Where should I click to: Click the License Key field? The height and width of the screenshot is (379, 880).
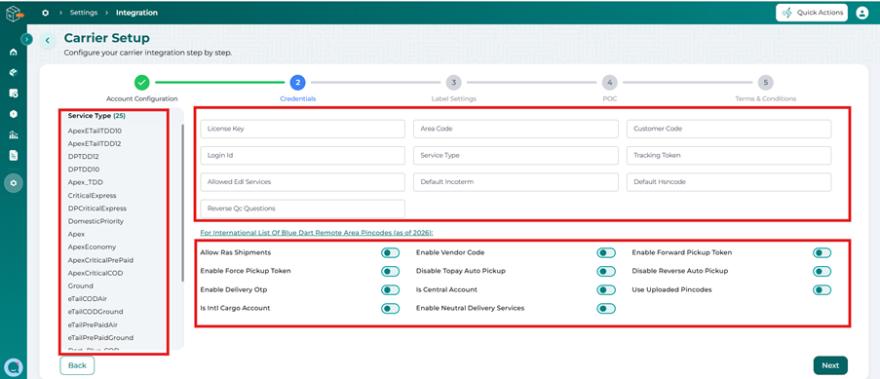click(x=302, y=129)
